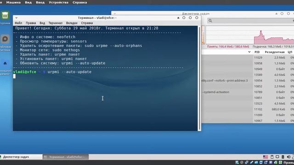Select process row with PID 10967
294x165 pixels.
pos(248,121)
